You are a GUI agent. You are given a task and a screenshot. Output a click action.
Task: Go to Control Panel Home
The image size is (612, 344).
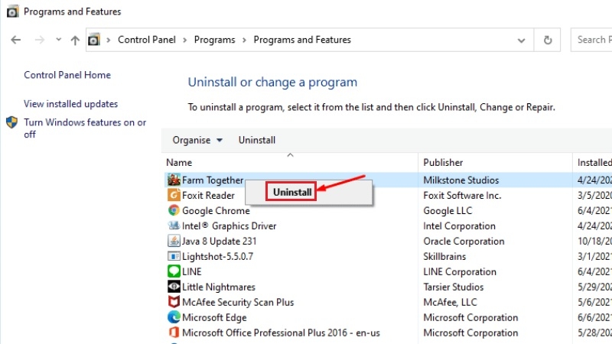point(67,75)
